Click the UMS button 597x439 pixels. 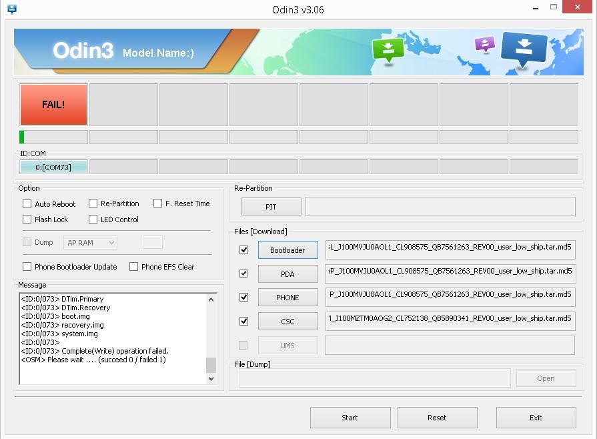click(x=288, y=346)
